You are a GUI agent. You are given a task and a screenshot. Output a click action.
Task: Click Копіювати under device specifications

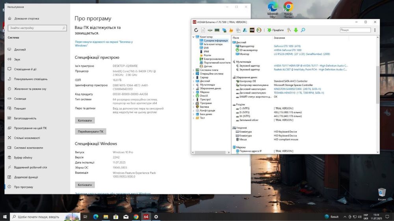click(85, 121)
